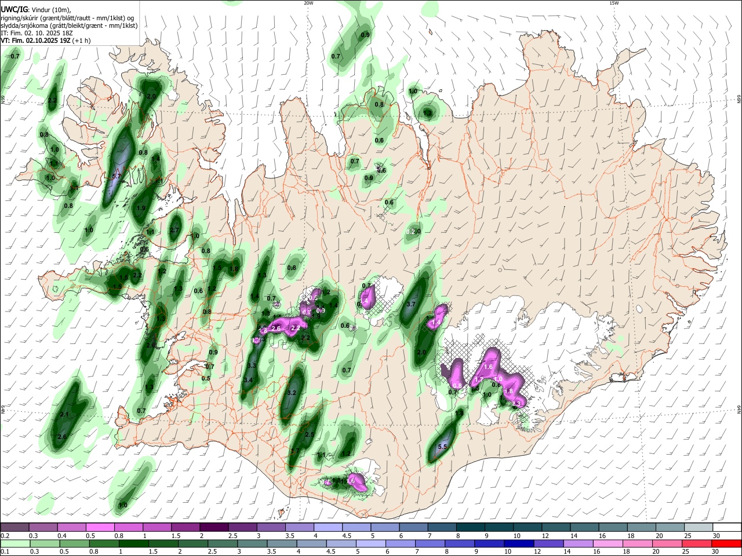The width and height of the screenshot is (742, 556).
Task: Click the 3.7 precipitation value on the map
Action: pos(412,304)
